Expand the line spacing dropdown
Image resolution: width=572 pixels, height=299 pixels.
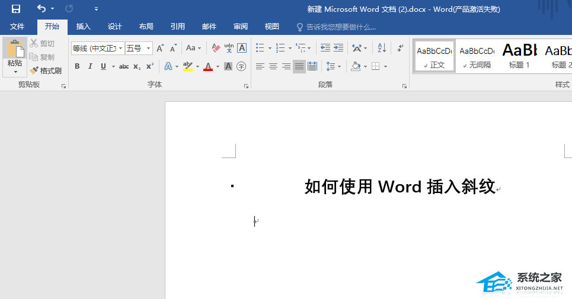(x=339, y=66)
